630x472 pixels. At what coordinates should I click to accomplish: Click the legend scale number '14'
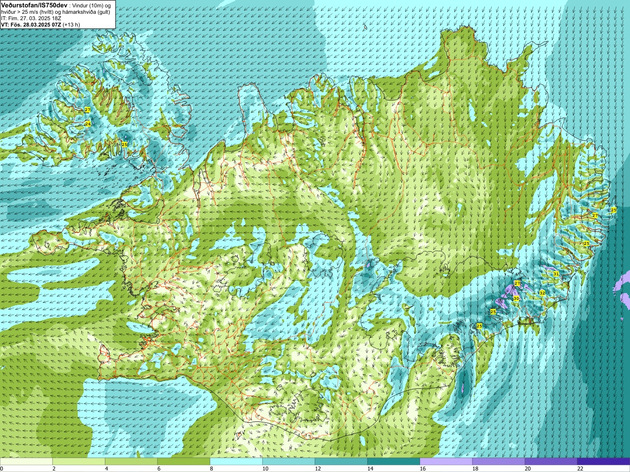pos(370,469)
